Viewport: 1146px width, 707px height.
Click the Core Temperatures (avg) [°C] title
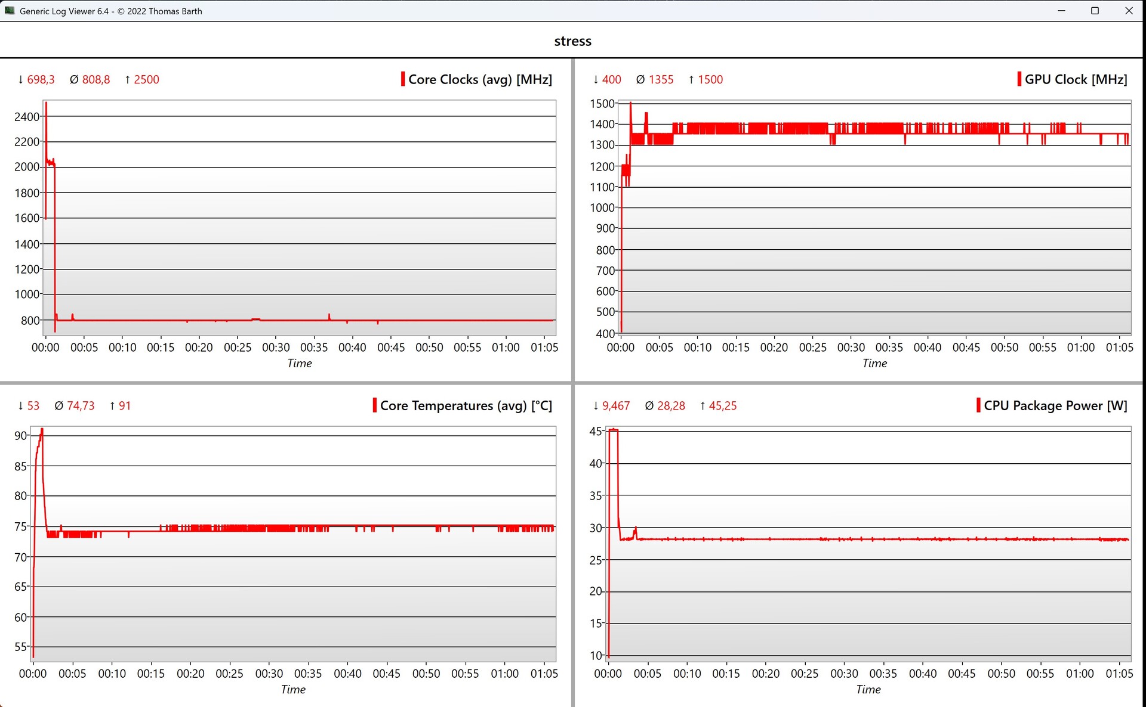466,405
